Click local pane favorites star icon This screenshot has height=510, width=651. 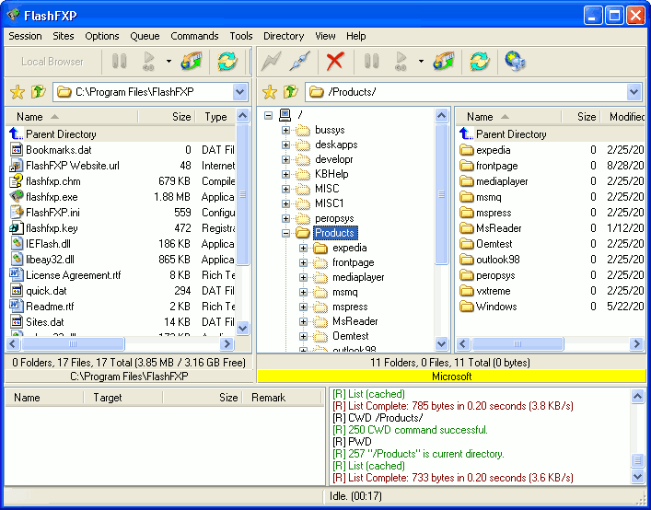[x=17, y=92]
